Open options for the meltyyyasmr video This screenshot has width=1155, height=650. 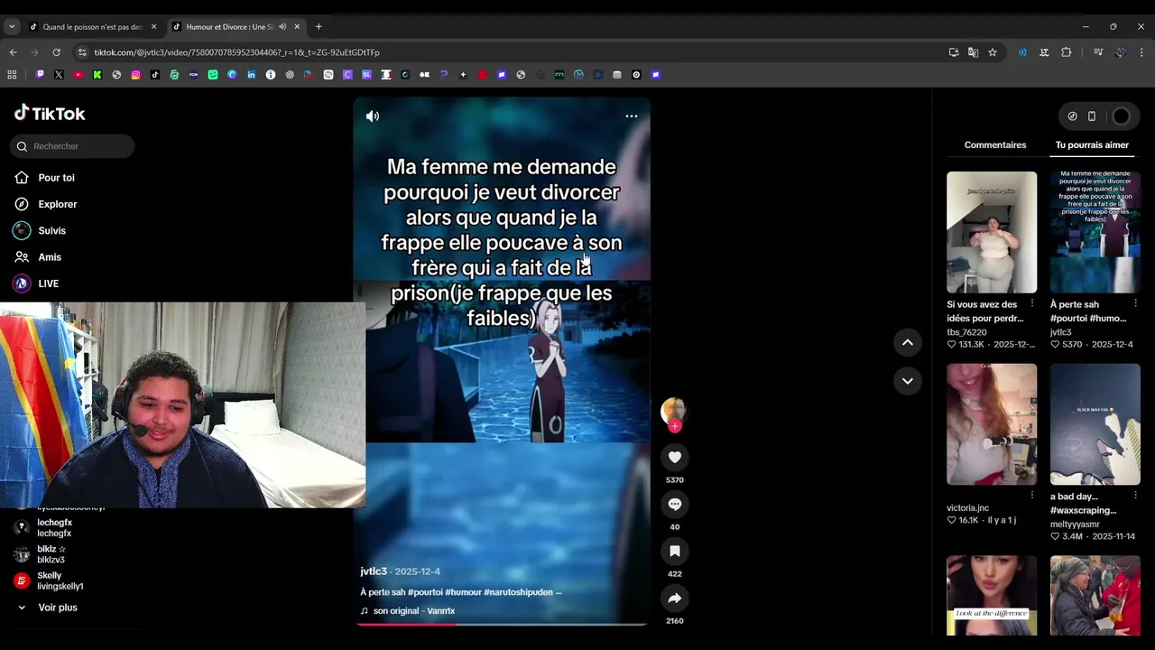tap(1135, 496)
